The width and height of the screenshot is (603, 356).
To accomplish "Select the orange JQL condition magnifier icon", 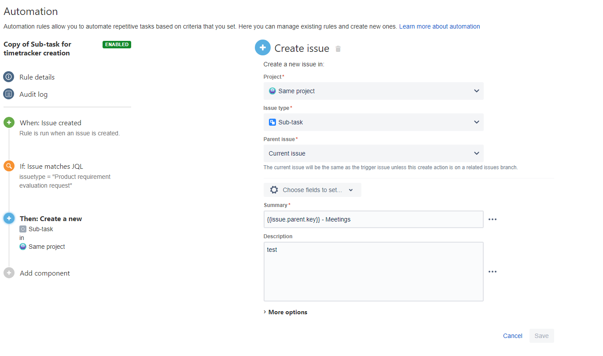I will pos(9,166).
